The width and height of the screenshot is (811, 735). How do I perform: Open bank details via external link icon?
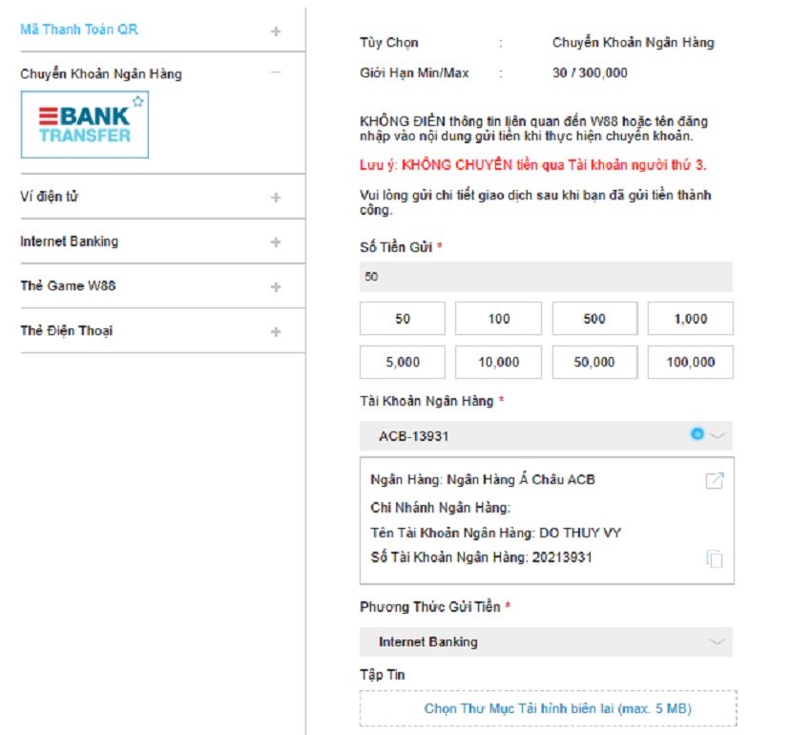click(x=715, y=480)
